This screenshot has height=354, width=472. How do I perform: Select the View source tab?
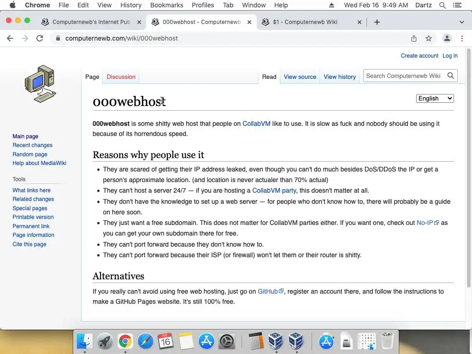tap(300, 77)
